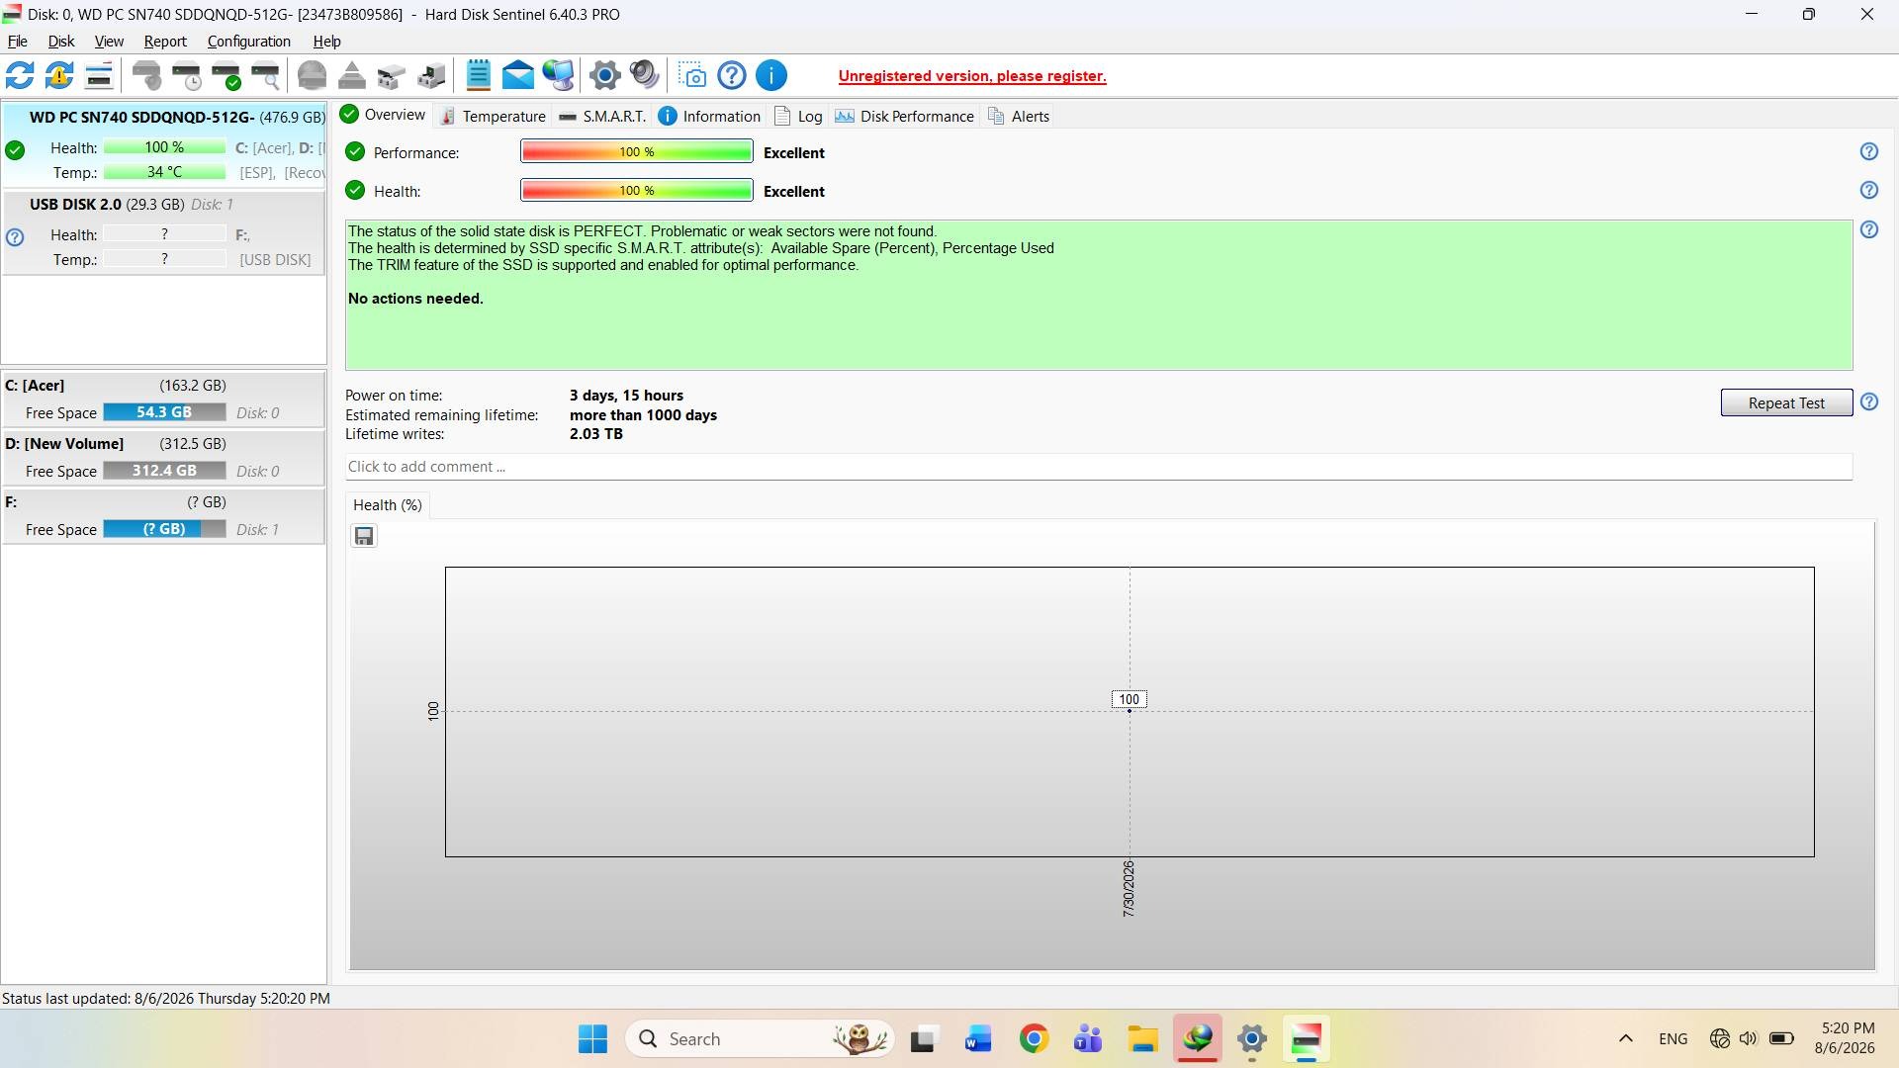
Task: Click the toolbar question mark help icon
Action: point(732,75)
